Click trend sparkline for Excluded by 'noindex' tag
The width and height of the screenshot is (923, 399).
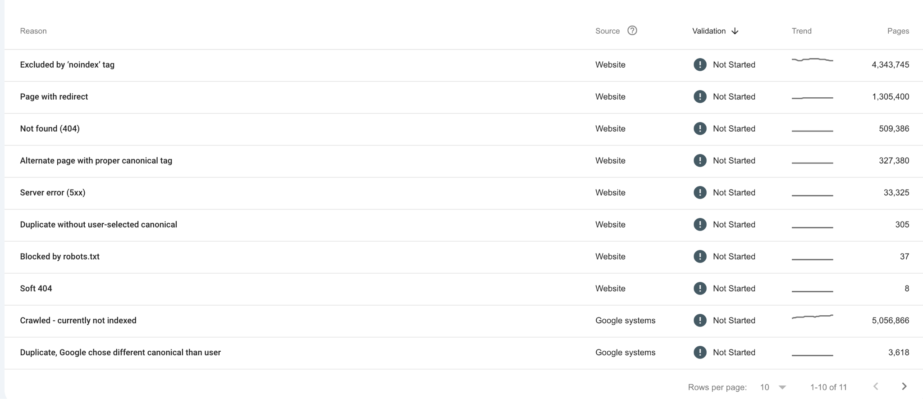point(812,59)
